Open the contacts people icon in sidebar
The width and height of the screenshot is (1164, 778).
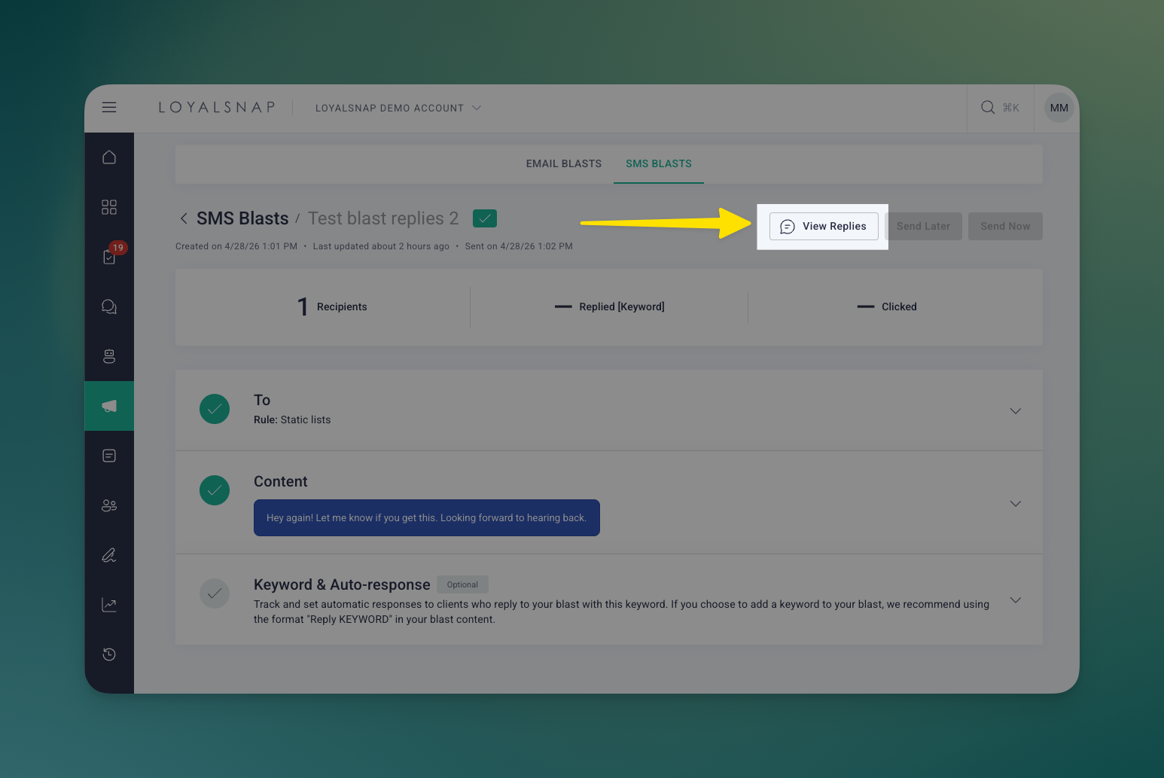[x=109, y=505]
